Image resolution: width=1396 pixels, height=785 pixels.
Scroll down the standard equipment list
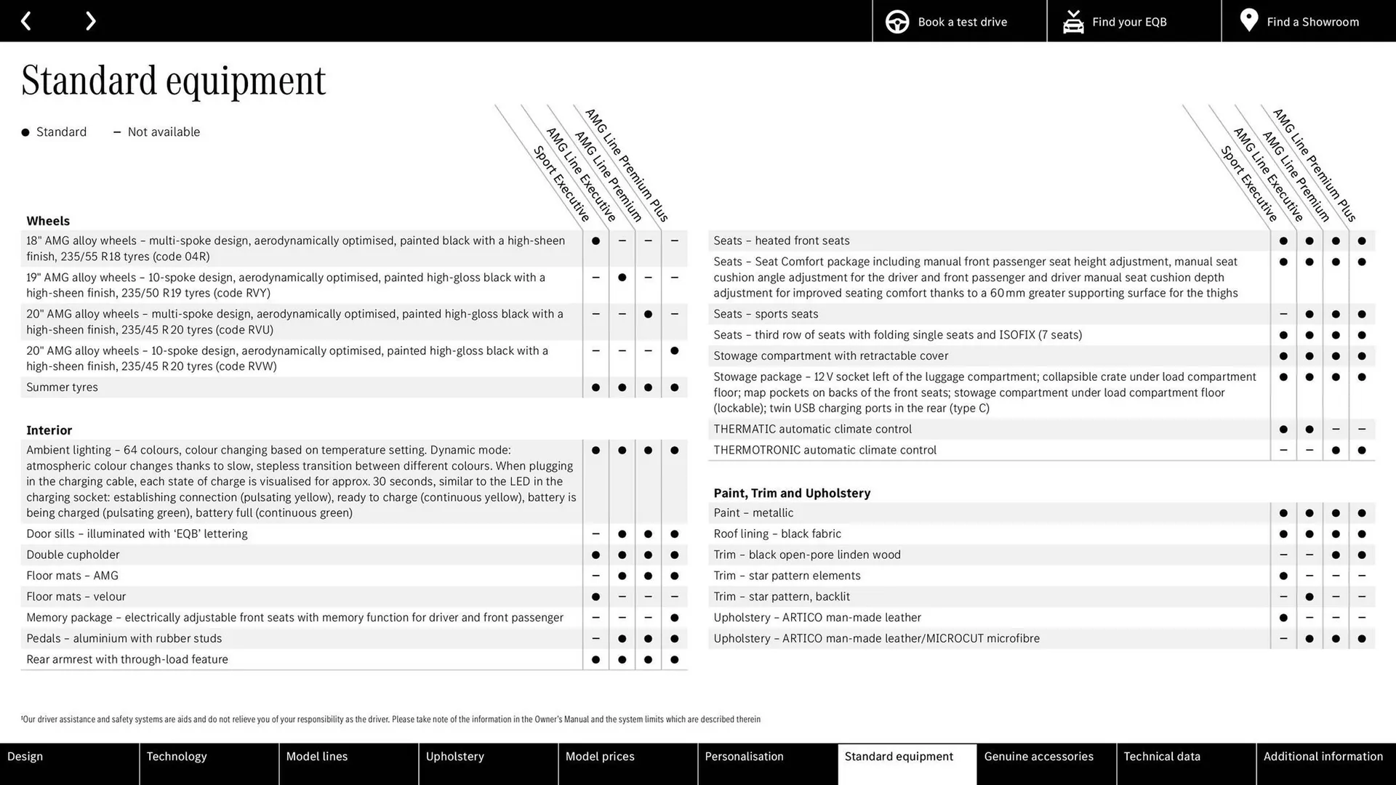(x=90, y=21)
